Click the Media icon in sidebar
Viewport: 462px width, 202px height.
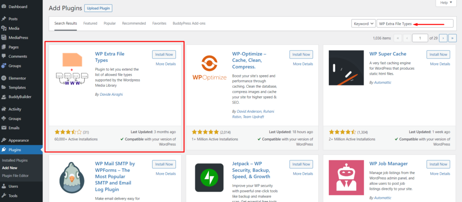pyautogui.click(x=4, y=28)
